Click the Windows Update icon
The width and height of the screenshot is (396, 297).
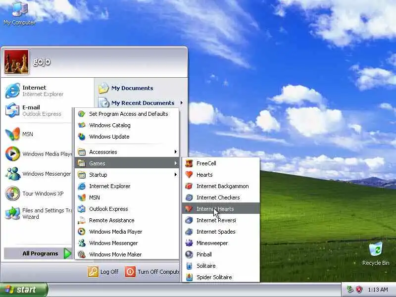click(x=82, y=137)
